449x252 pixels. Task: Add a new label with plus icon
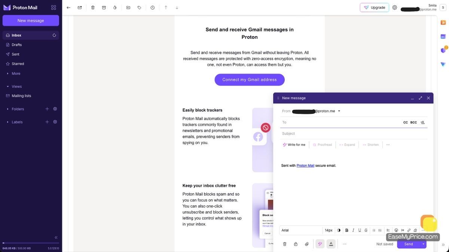[47, 122]
